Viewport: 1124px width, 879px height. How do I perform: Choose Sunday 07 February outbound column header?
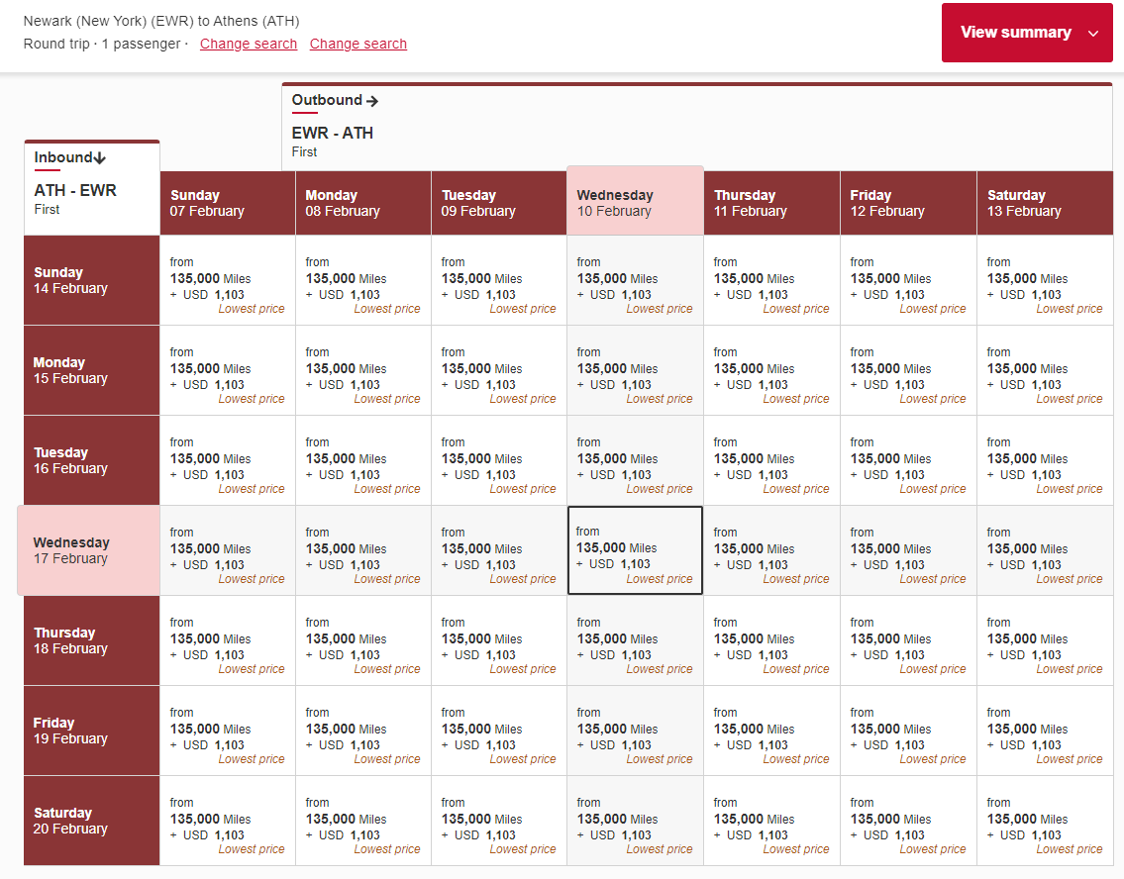pos(228,203)
